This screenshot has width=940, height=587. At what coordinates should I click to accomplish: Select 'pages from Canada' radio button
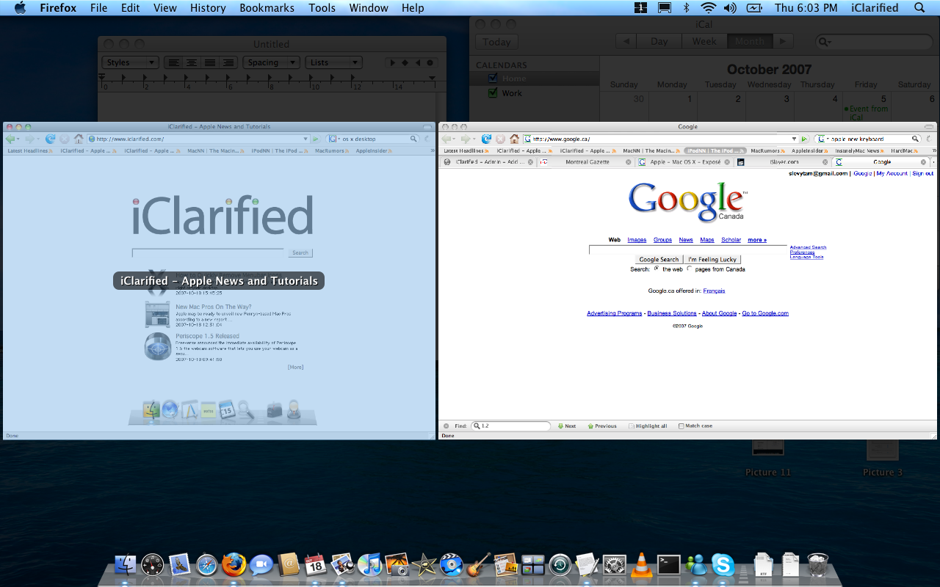(x=690, y=269)
